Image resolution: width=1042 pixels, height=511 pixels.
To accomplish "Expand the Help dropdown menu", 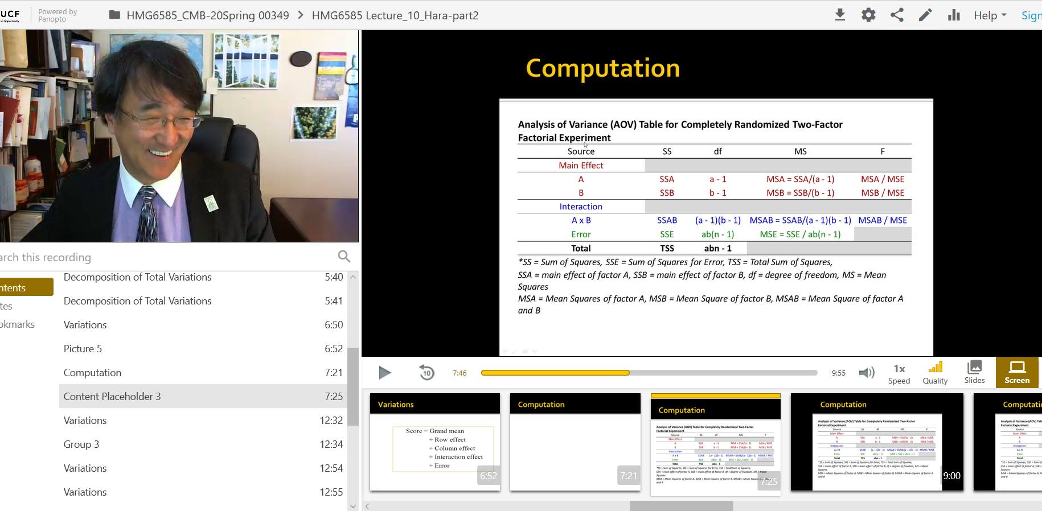I will [x=990, y=15].
